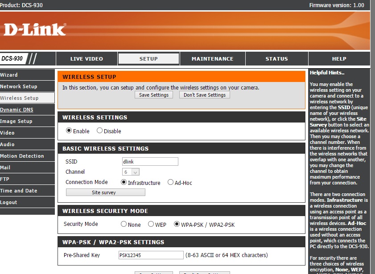Open the Maintenance tab

(212, 59)
